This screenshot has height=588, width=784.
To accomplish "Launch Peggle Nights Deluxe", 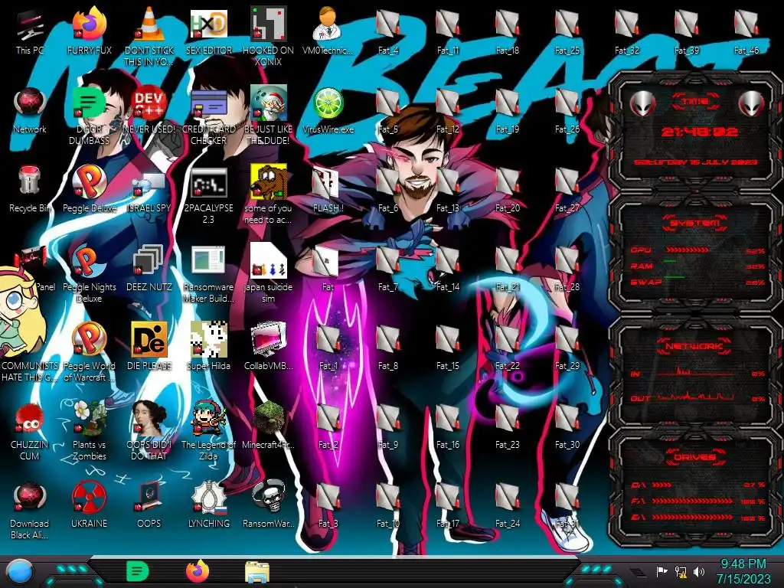I will coord(89,260).
